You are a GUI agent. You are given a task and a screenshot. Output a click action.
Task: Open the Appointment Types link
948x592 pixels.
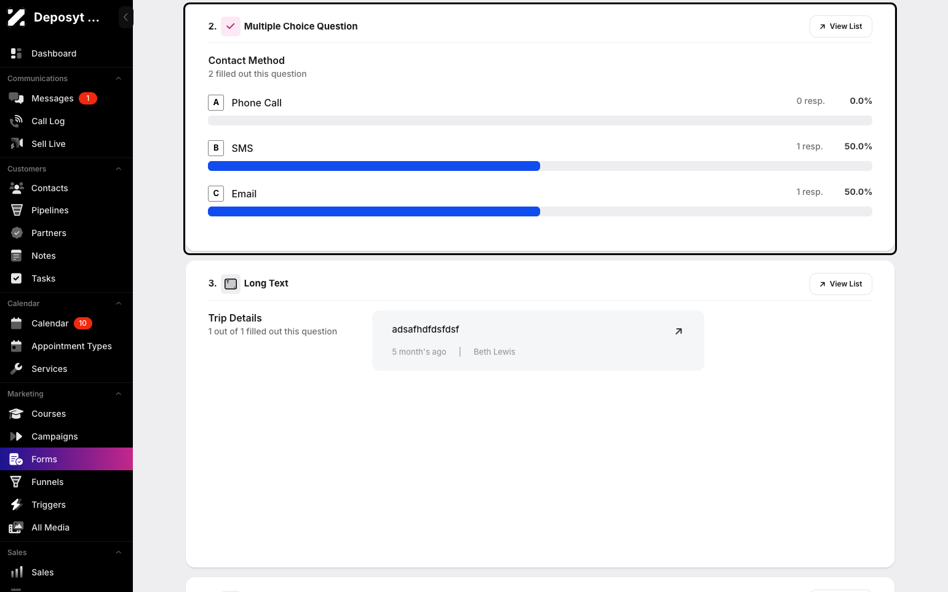pyautogui.click(x=66, y=346)
